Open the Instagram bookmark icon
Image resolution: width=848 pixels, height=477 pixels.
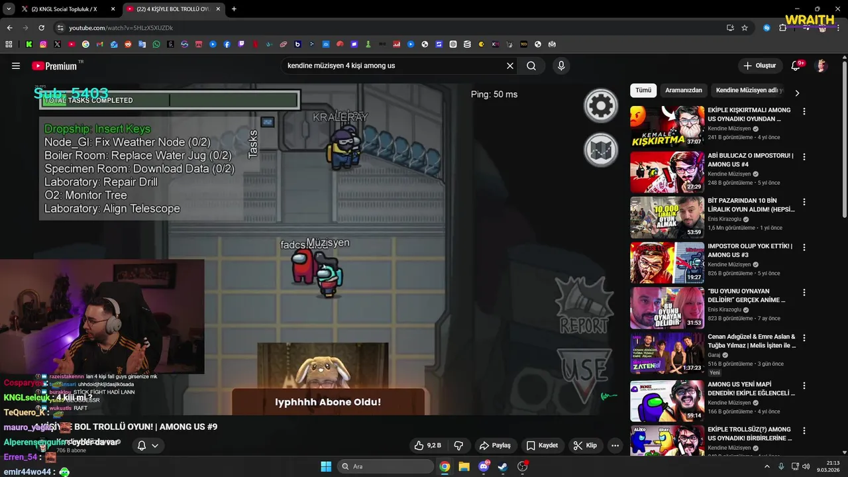[x=43, y=44]
